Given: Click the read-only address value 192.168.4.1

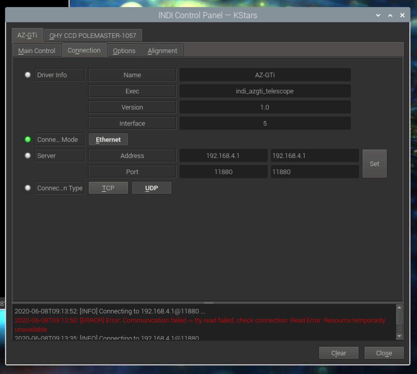Looking at the screenshot, I should click(223, 156).
